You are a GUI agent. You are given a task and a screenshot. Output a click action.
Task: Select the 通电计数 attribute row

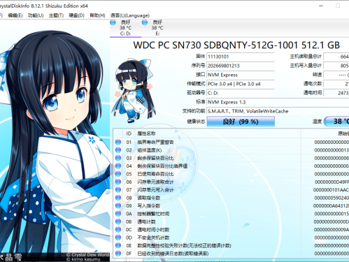point(231,221)
